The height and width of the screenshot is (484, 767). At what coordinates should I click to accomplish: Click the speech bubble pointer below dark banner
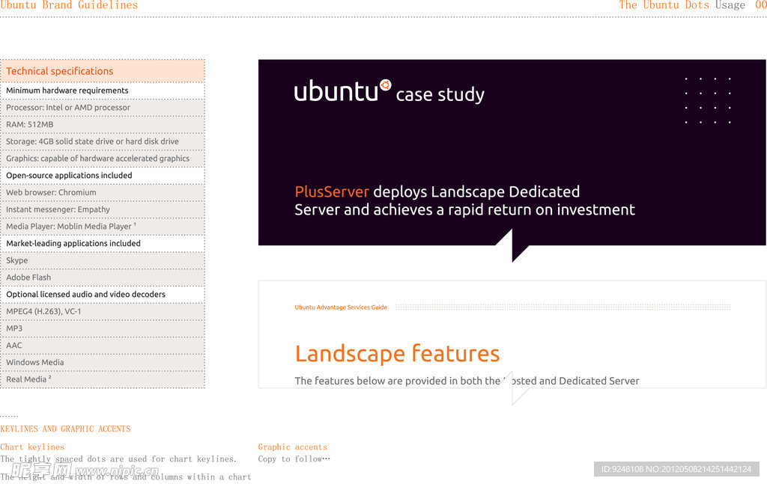pyautogui.click(x=513, y=247)
